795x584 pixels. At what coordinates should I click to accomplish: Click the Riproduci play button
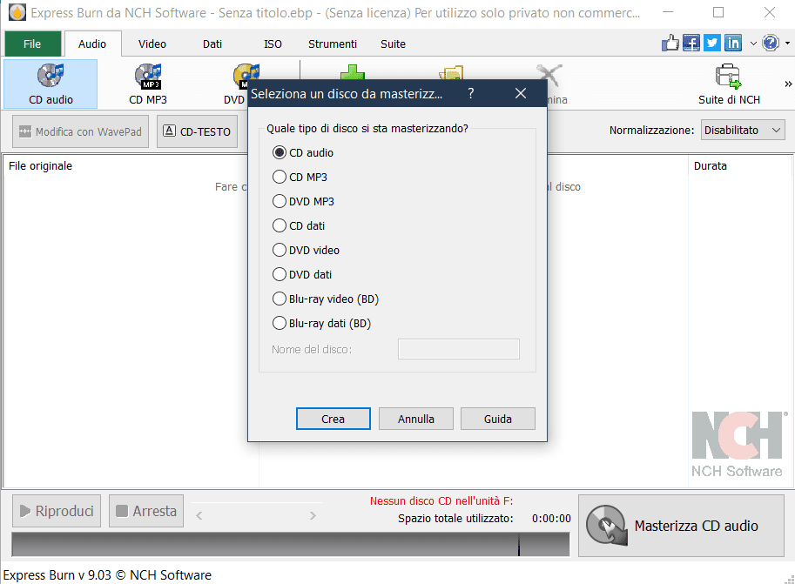coord(57,511)
